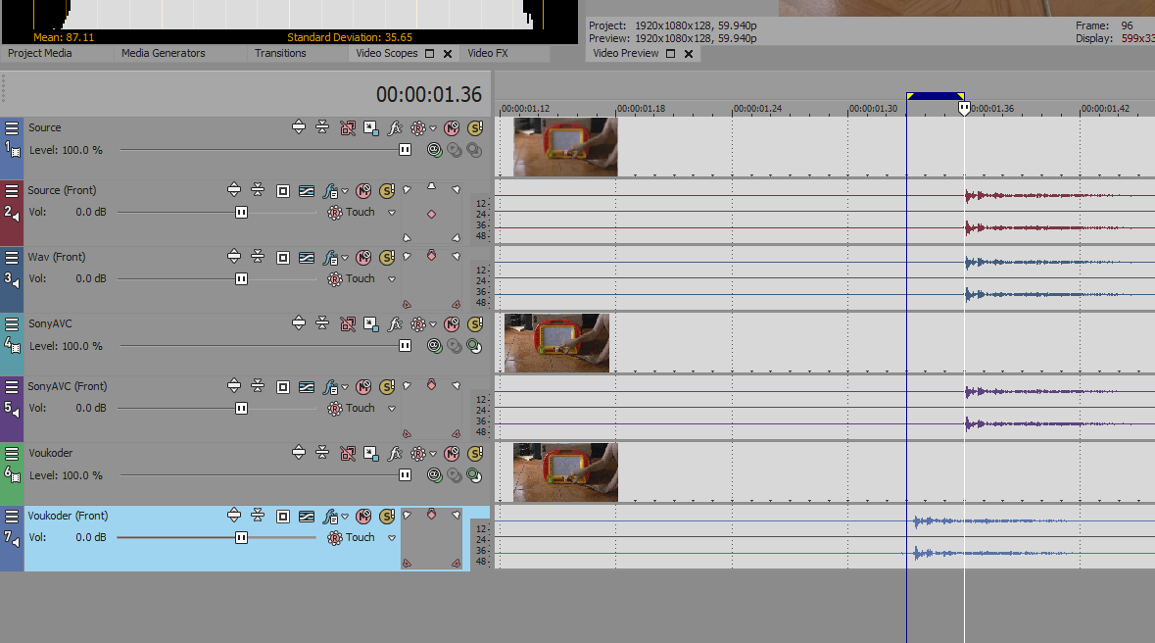
Task: Select the SonyAVC video clip thumbnail
Action: click(x=556, y=343)
